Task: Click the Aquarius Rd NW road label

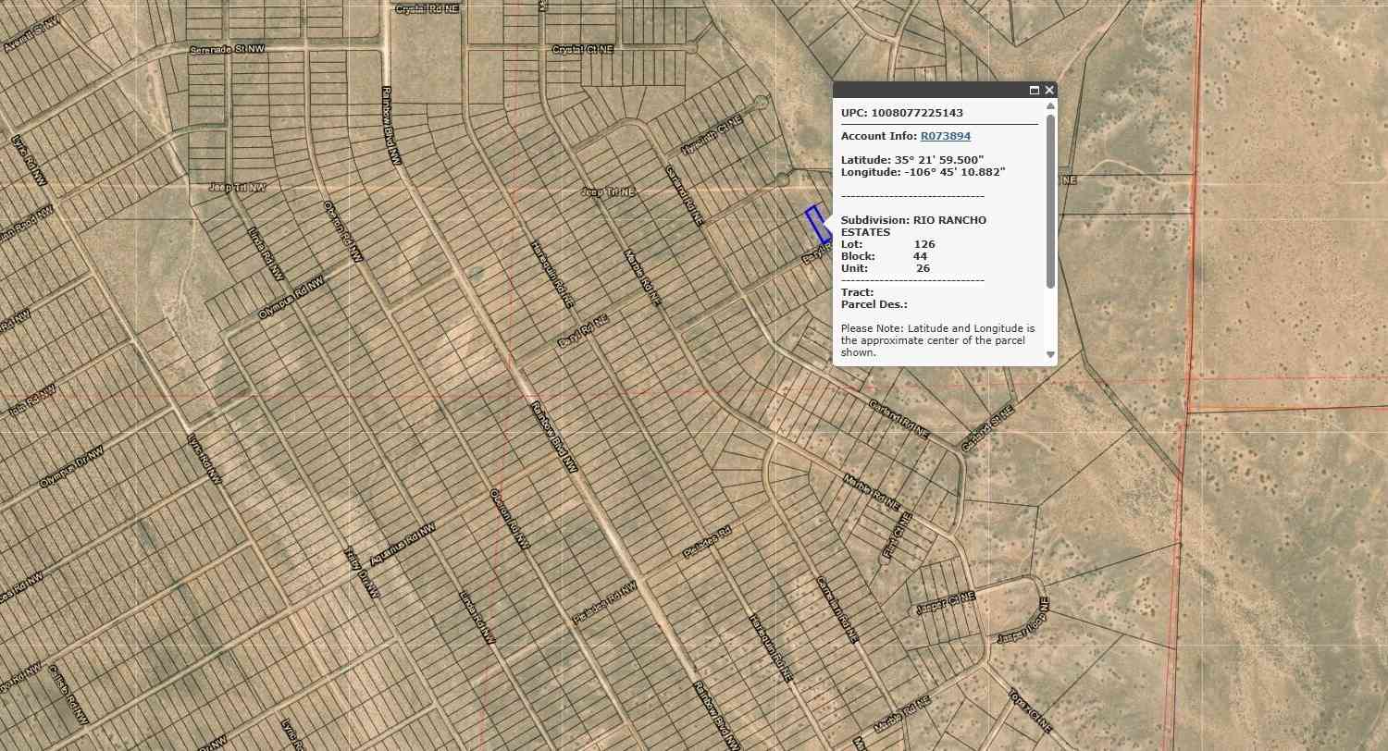Action: [403, 544]
